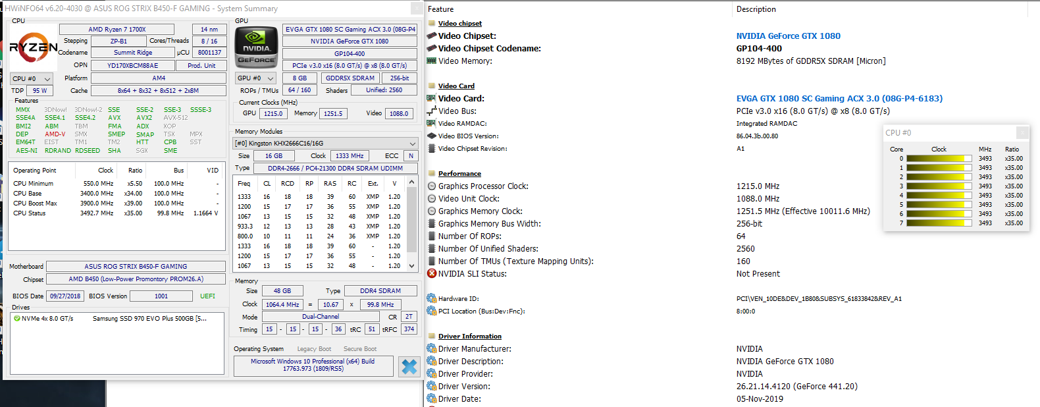
Task: Click the card icon next to Video Card row
Action: 432,98
